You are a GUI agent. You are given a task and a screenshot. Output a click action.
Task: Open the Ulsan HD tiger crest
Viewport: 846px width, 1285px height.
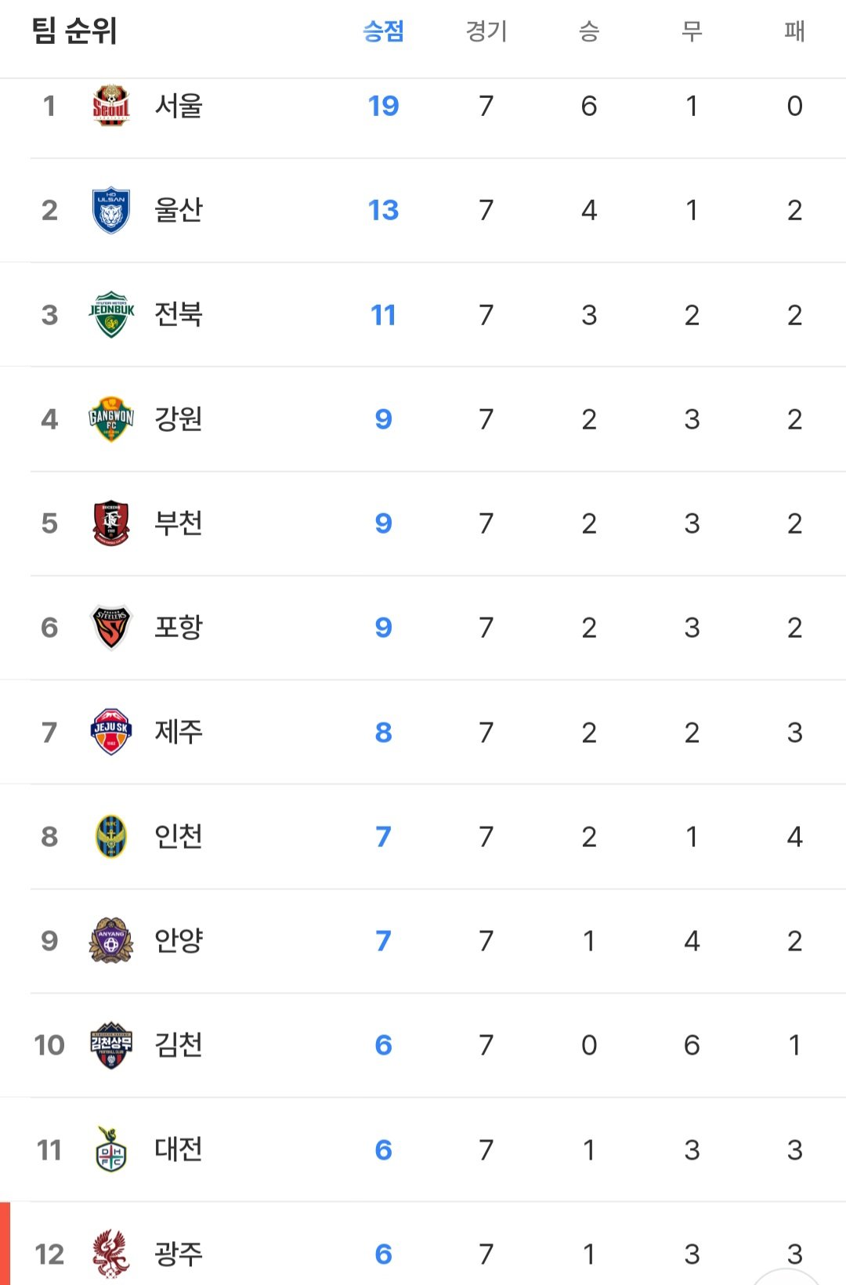pyautogui.click(x=110, y=210)
